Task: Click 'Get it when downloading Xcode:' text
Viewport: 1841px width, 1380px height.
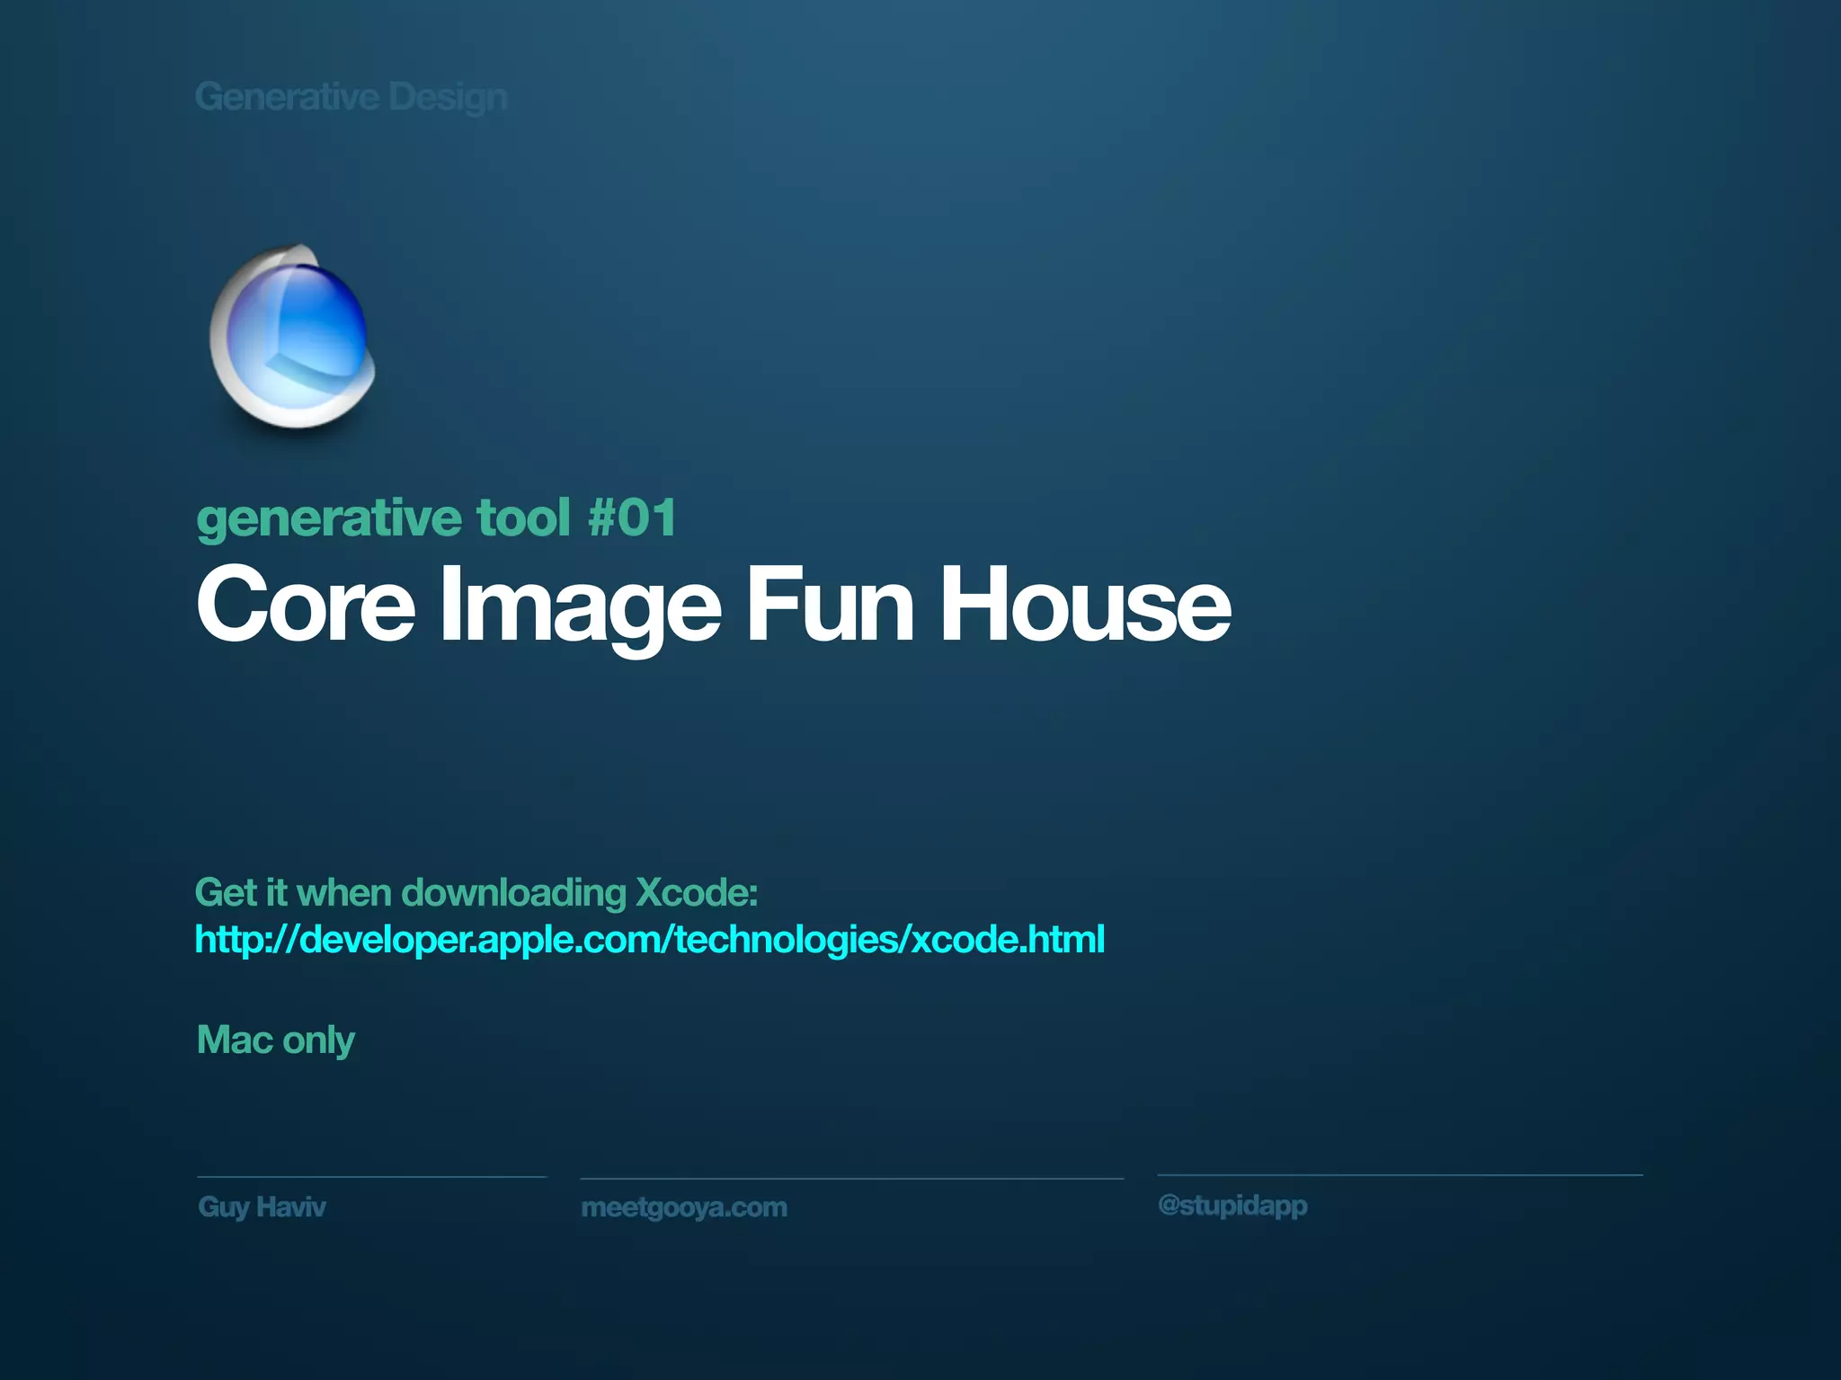Action: click(x=477, y=893)
